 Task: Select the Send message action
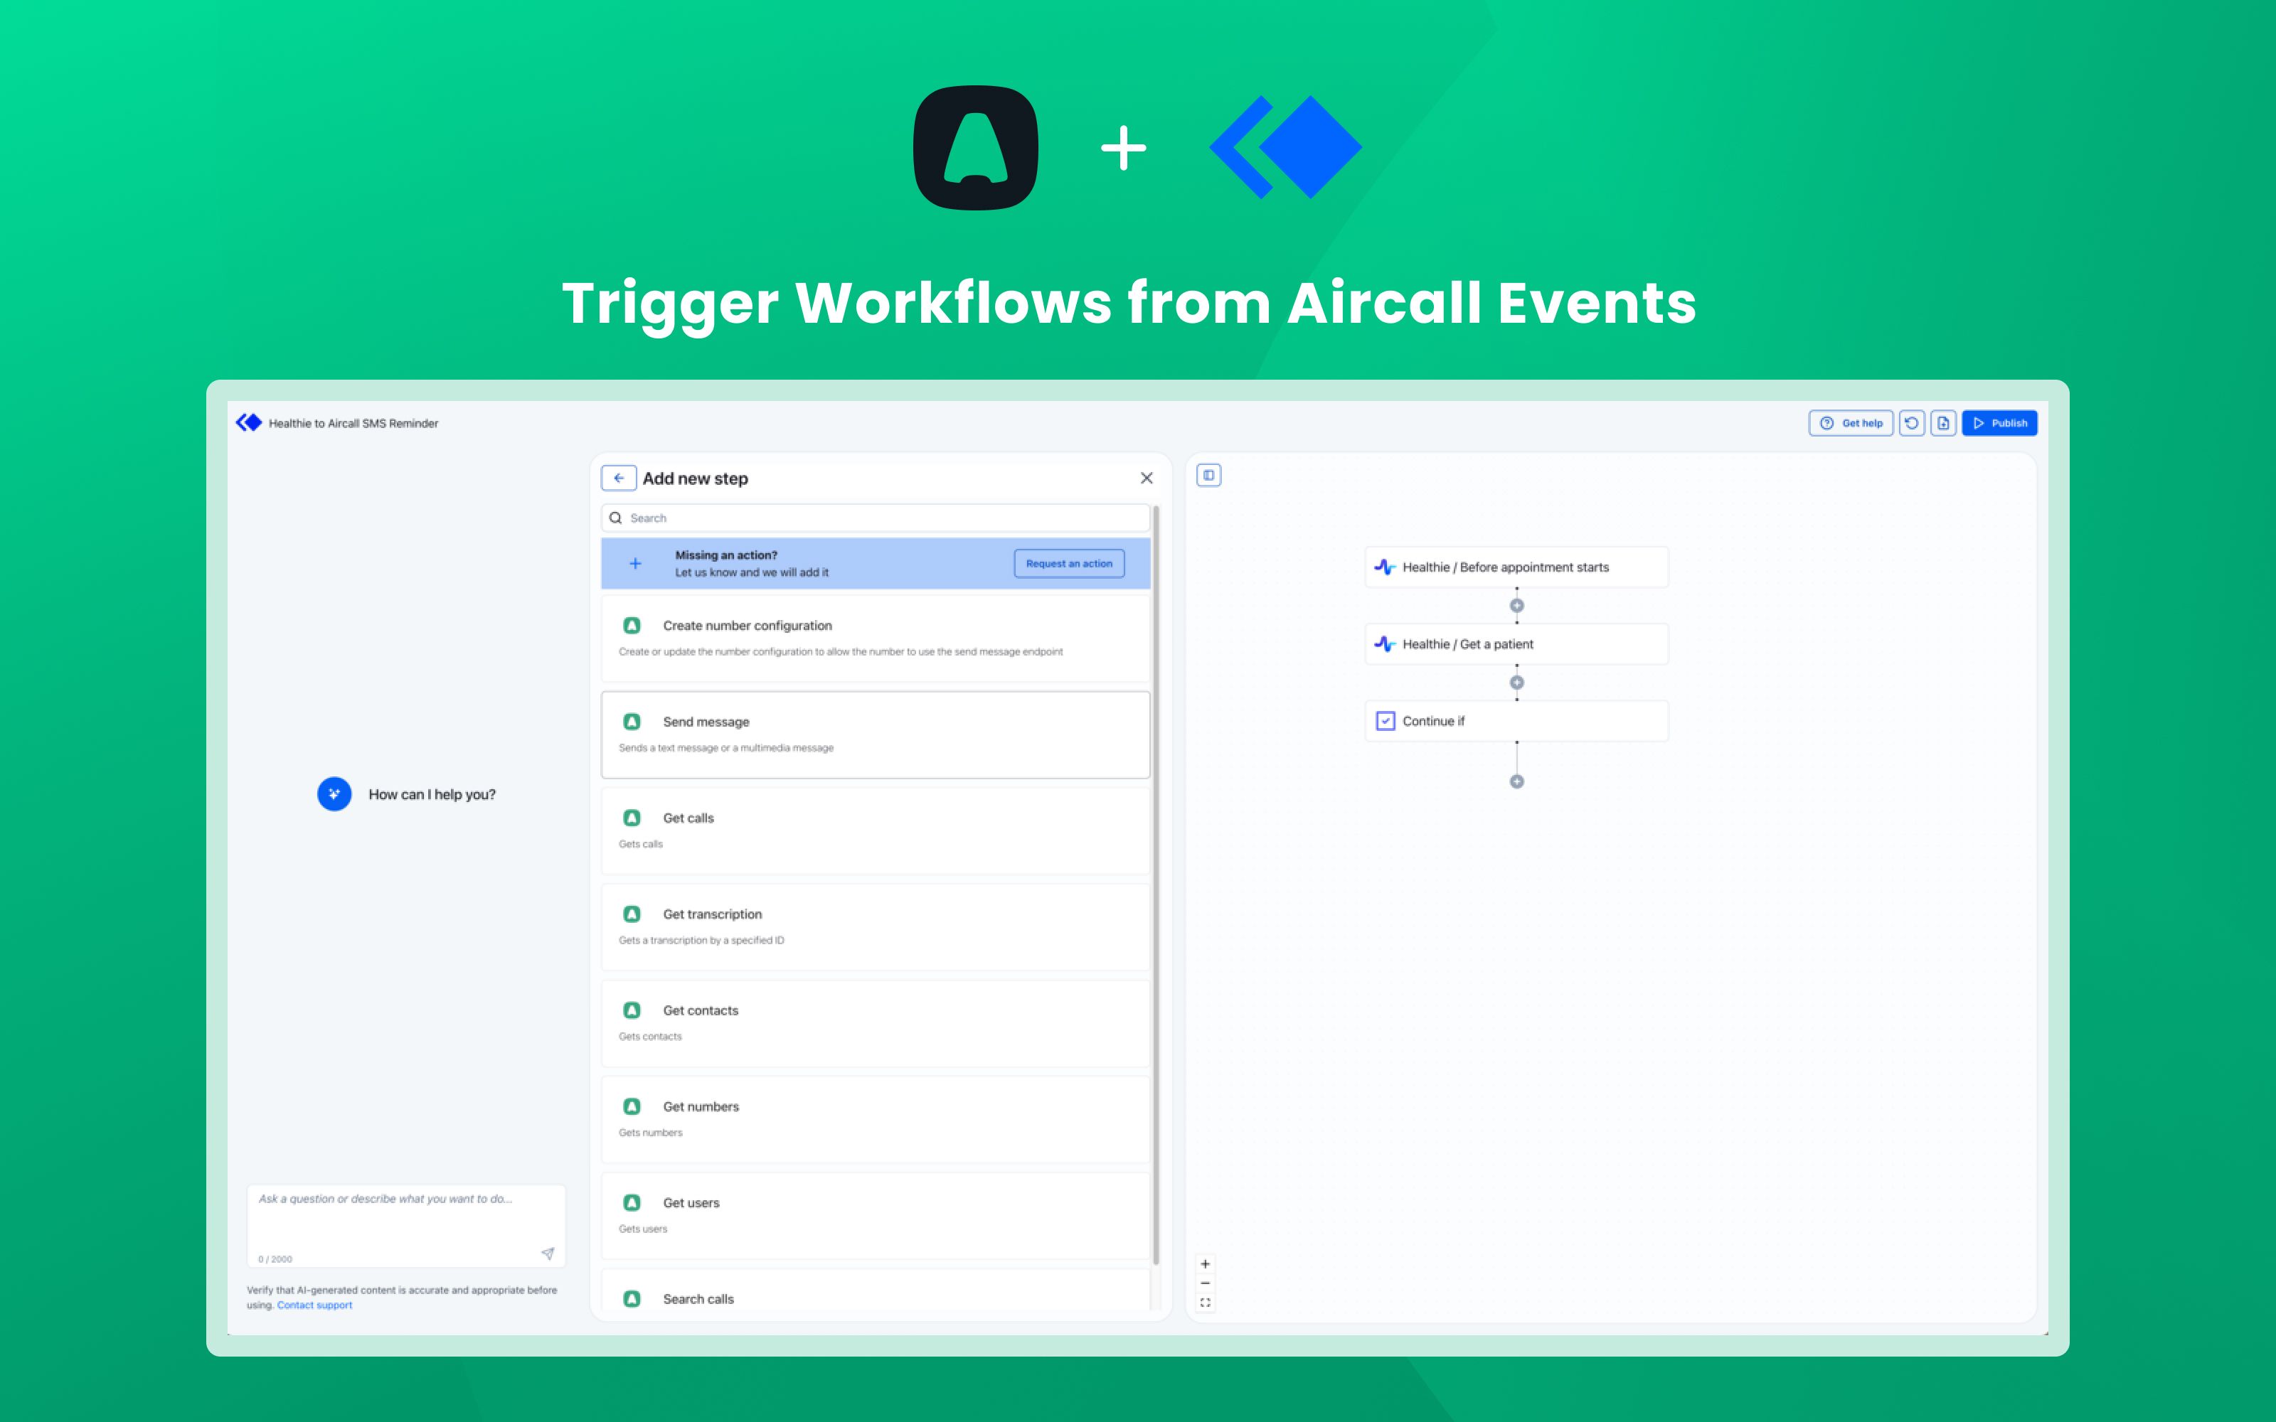click(875, 734)
